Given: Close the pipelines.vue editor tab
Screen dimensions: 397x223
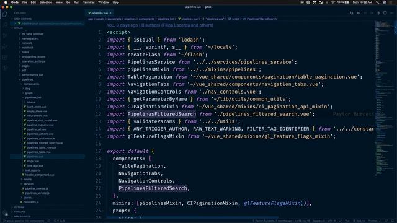Looking at the screenshot, I should pyautogui.click(x=110, y=13).
